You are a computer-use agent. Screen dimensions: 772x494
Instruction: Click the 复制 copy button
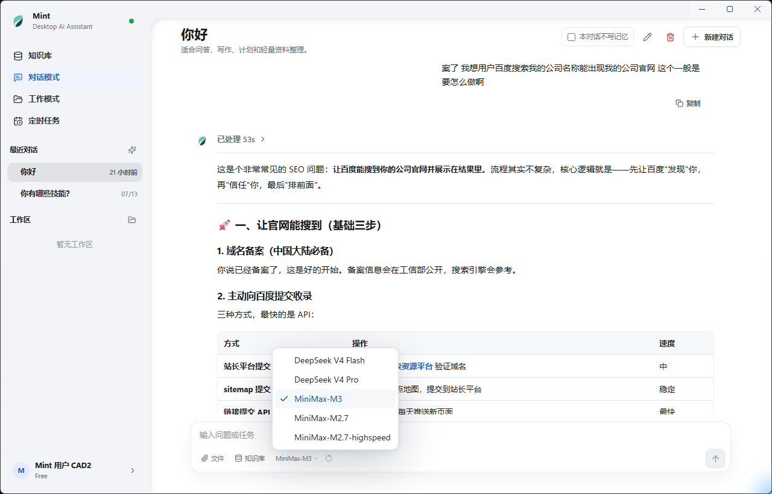(x=688, y=103)
